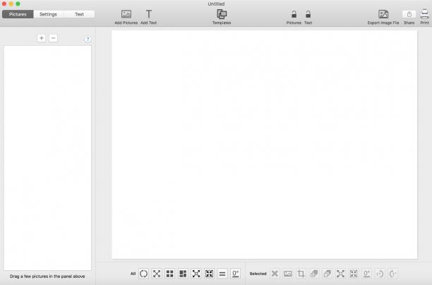Click the Print icon
This screenshot has width=432, height=285.
424,14
